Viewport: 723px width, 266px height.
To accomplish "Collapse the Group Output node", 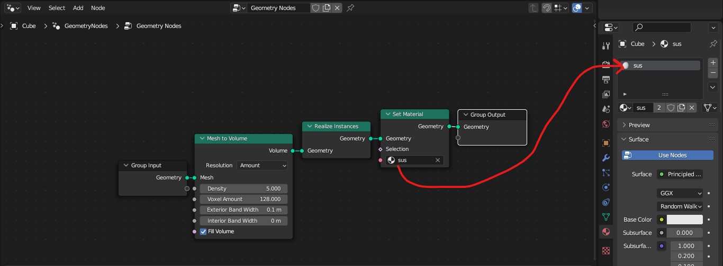I will click(x=465, y=115).
